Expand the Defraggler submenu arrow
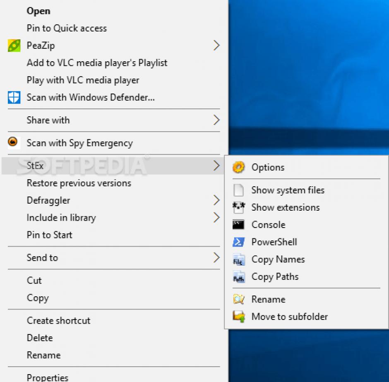This screenshot has width=389, height=382. tap(216, 200)
